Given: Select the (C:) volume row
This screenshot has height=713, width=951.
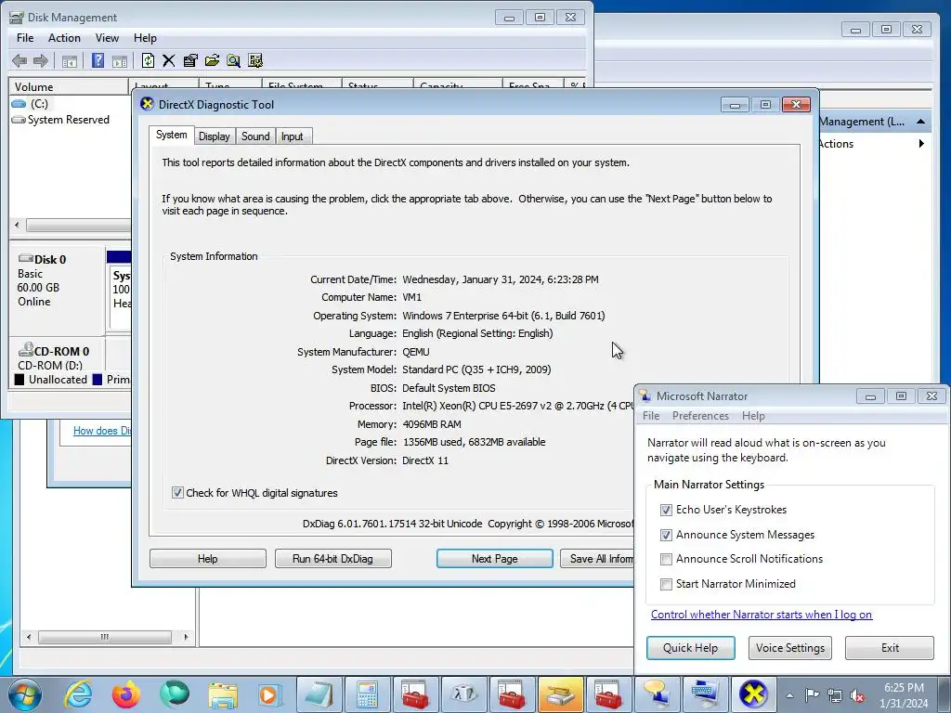Looking at the screenshot, I should [x=70, y=104].
